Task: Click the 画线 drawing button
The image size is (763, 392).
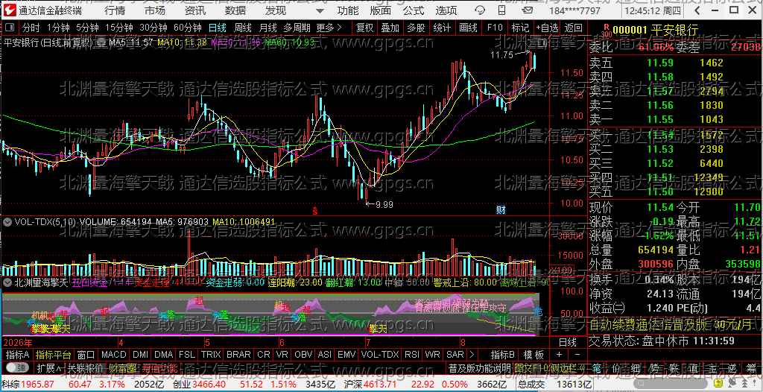Action: 468,28
